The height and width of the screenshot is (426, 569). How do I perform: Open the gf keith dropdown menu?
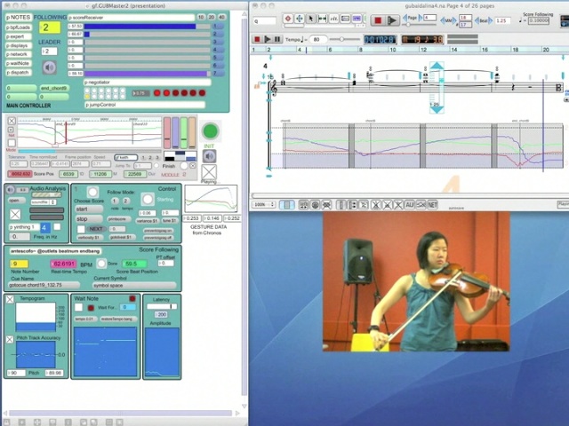coord(125,157)
